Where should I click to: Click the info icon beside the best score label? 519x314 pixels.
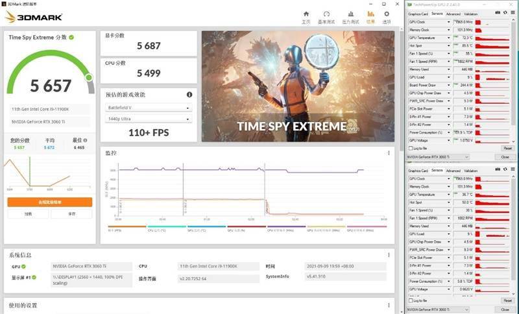click(x=86, y=140)
